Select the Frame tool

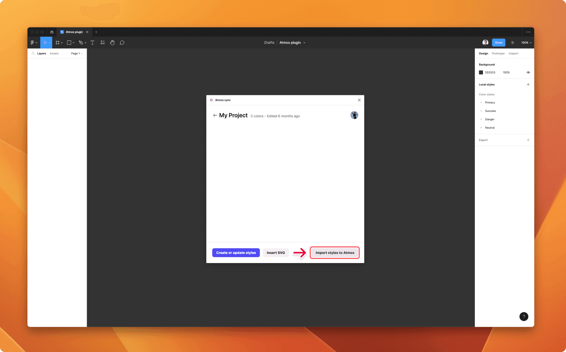(58, 42)
